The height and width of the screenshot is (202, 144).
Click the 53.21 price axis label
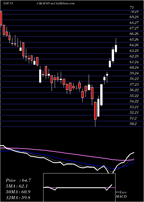(x=134, y=107)
